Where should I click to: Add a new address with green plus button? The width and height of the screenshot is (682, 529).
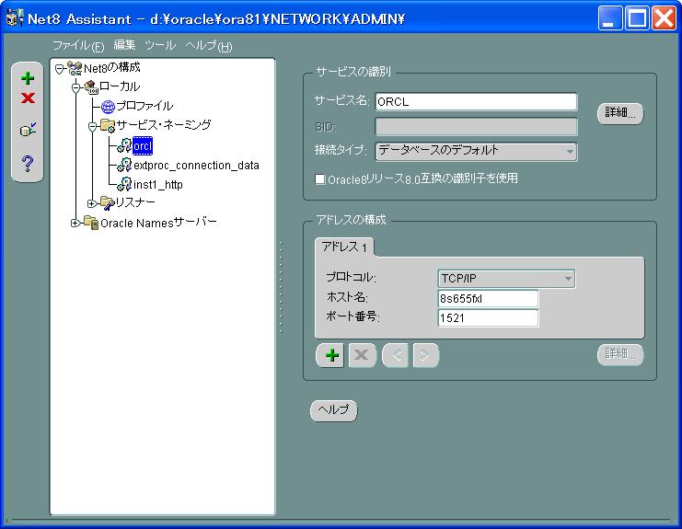332,355
